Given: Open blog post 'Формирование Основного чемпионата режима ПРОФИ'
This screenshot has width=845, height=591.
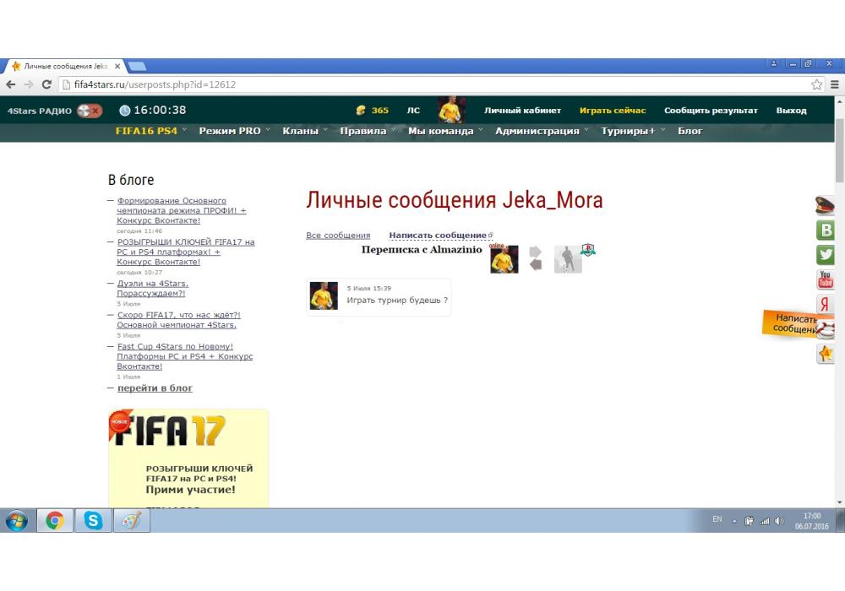Looking at the screenshot, I should pyautogui.click(x=182, y=210).
